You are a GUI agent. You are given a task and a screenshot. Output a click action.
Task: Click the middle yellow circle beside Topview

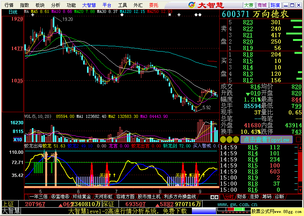[230, 139]
